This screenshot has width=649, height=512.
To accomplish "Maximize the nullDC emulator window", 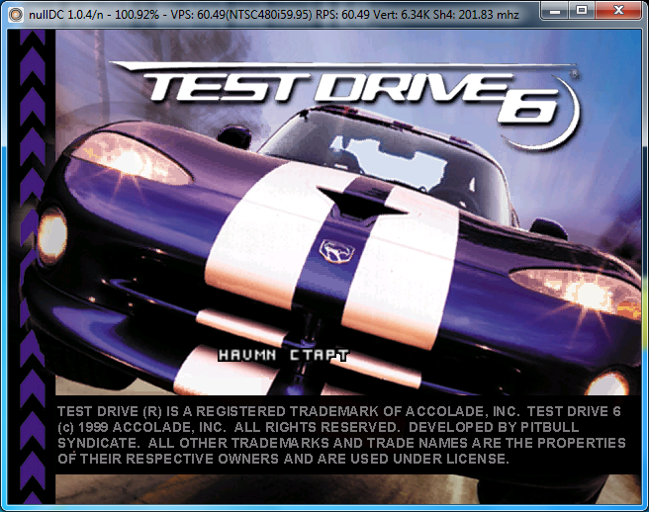I will [x=582, y=10].
